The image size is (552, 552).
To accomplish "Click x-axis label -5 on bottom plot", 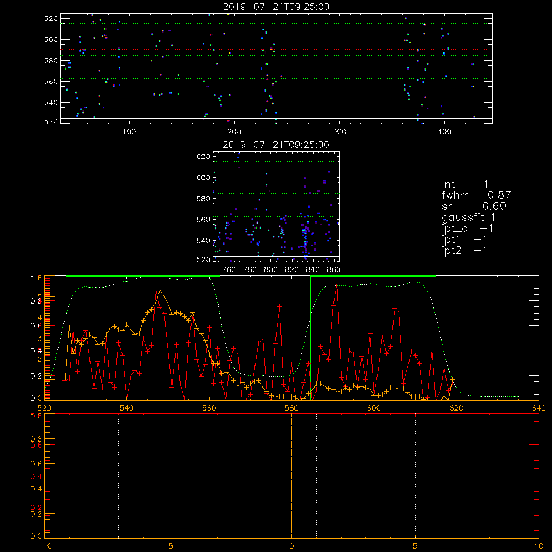I will pyautogui.click(x=168, y=546).
